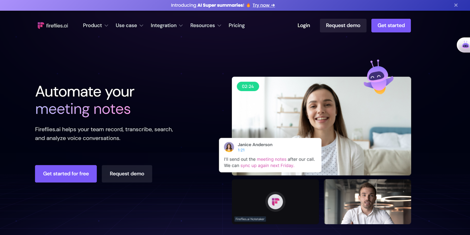Screen dimensions: 470x235
Task: Click 'sync up again next Friday.' text
Action: click(267, 166)
